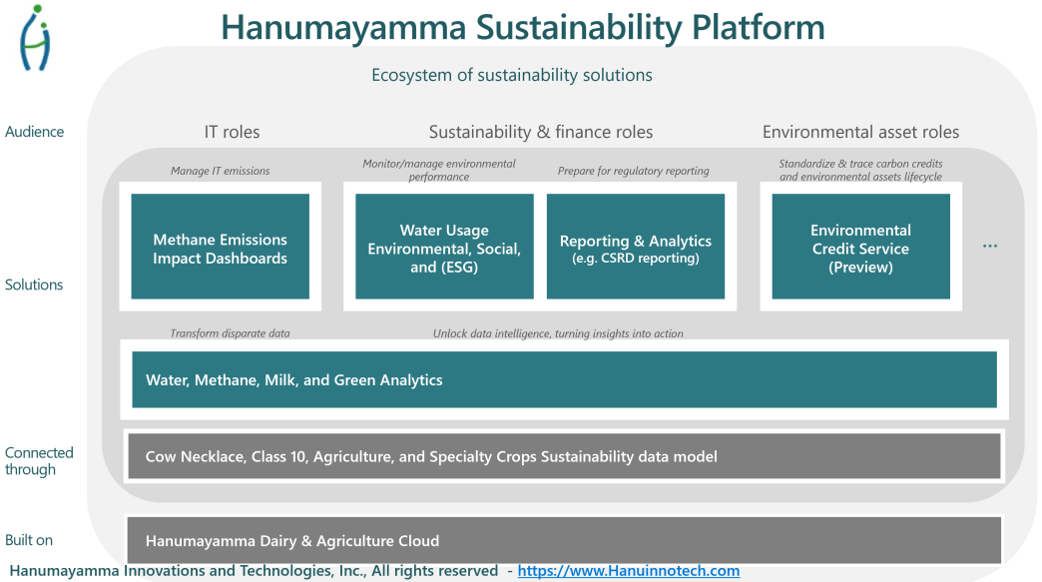Image resolution: width=1042 pixels, height=582 pixels.
Task: Click Hanumayamma Sustainability Platform title
Action: tap(522, 27)
